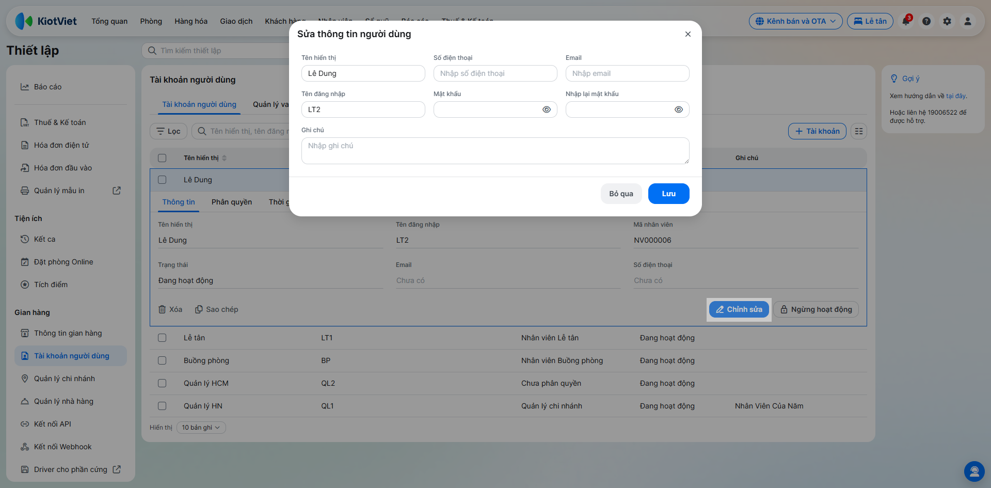Tick the checkbox for Quản lý HN row
This screenshot has width=991, height=488.
(x=162, y=406)
